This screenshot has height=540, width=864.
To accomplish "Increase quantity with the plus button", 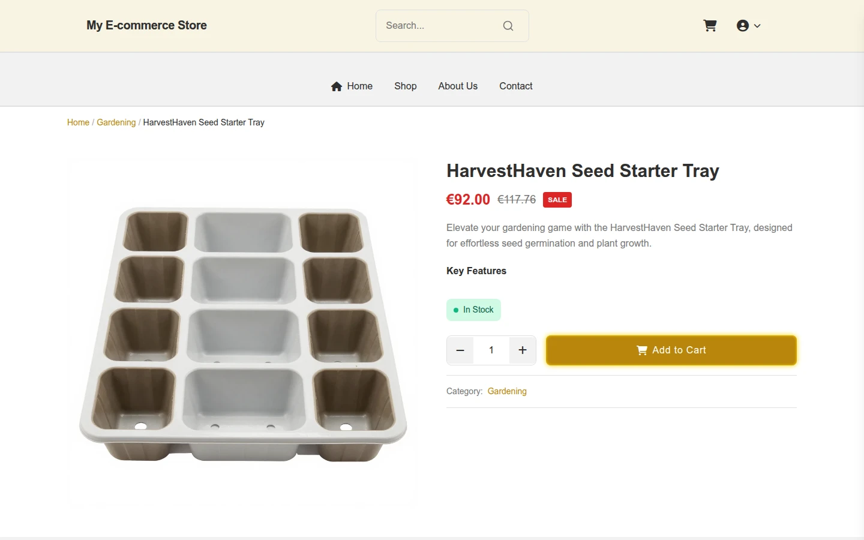I will coord(523,350).
